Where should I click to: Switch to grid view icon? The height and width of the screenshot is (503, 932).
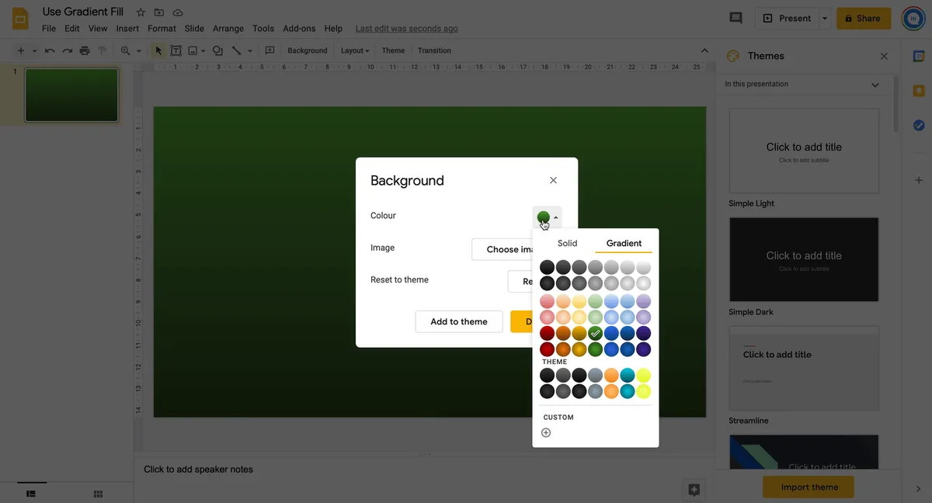[x=98, y=494]
